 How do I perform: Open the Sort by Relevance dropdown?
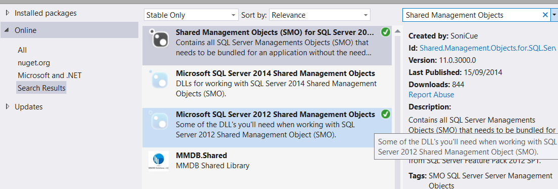[x=320, y=15]
